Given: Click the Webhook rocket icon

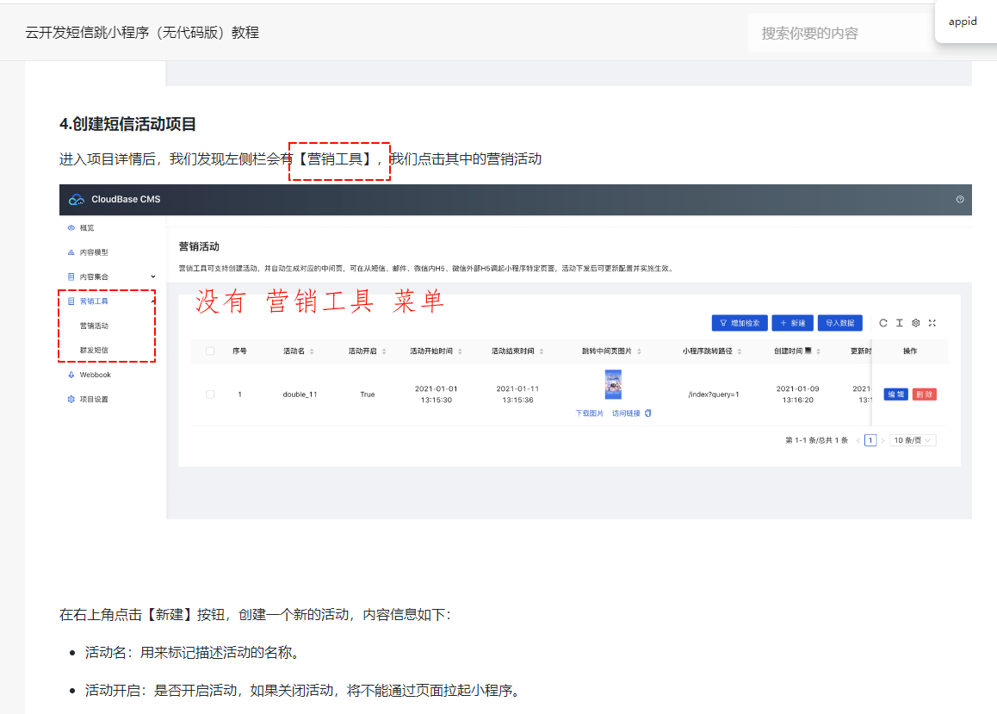Looking at the screenshot, I should (x=71, y=376).
